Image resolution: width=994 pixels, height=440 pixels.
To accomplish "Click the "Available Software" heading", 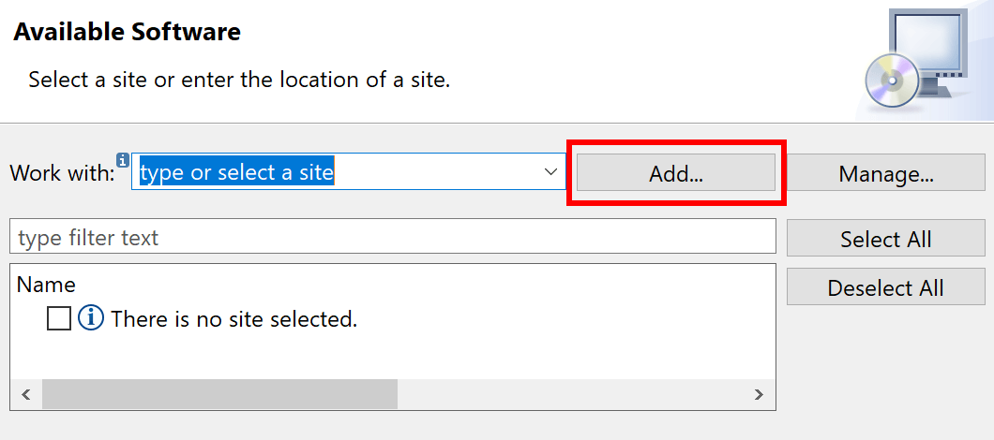I will pos(127,32).
